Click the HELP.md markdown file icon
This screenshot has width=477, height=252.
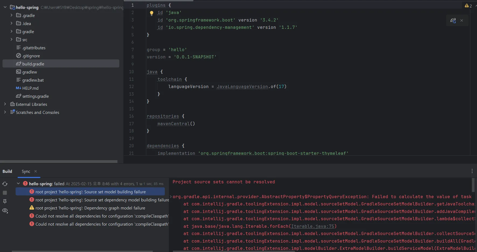tap(18, 88)
